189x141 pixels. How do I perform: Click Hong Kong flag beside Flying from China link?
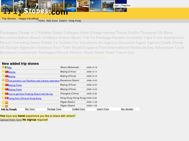(x=6, y=98)
